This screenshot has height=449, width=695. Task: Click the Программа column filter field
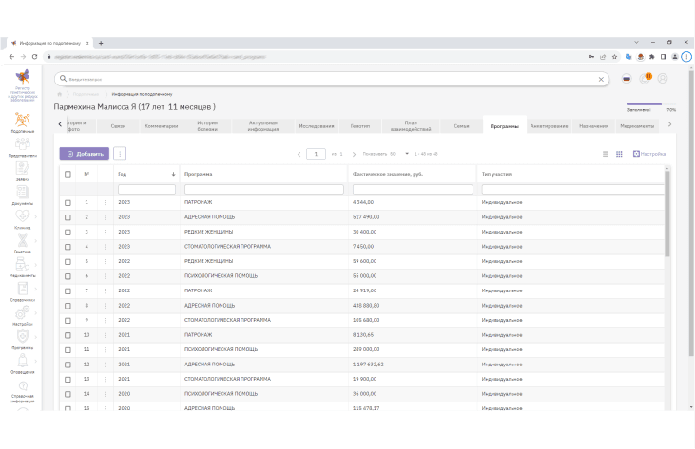coord(264,189)
